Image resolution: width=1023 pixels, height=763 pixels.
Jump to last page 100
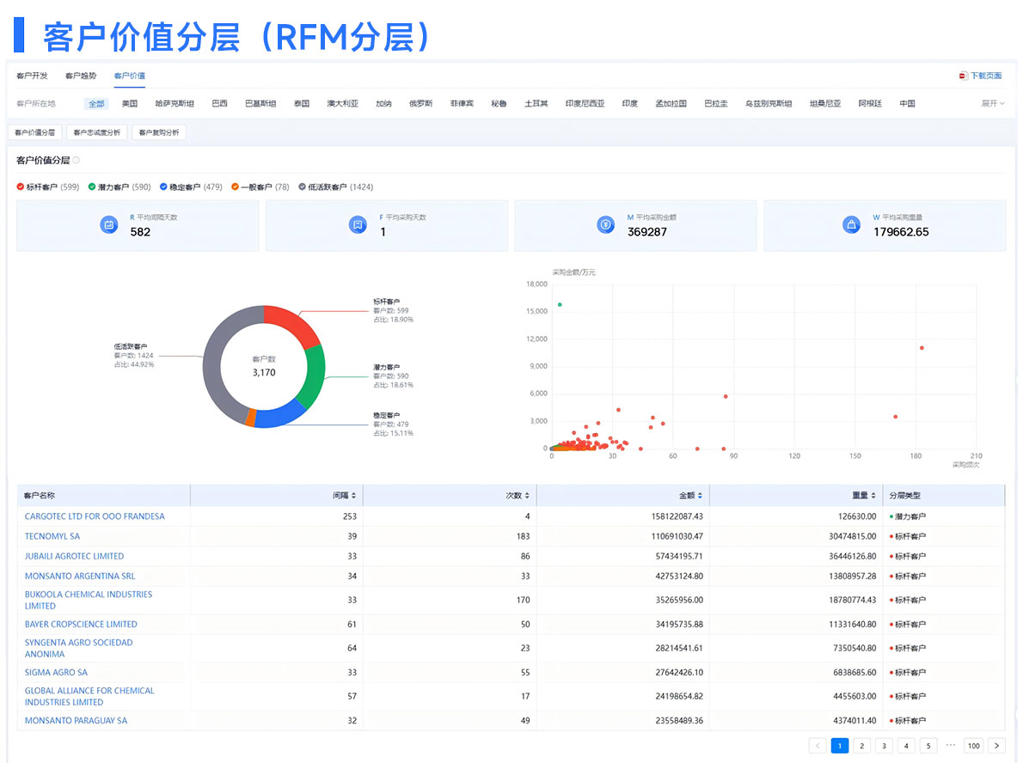973,746
